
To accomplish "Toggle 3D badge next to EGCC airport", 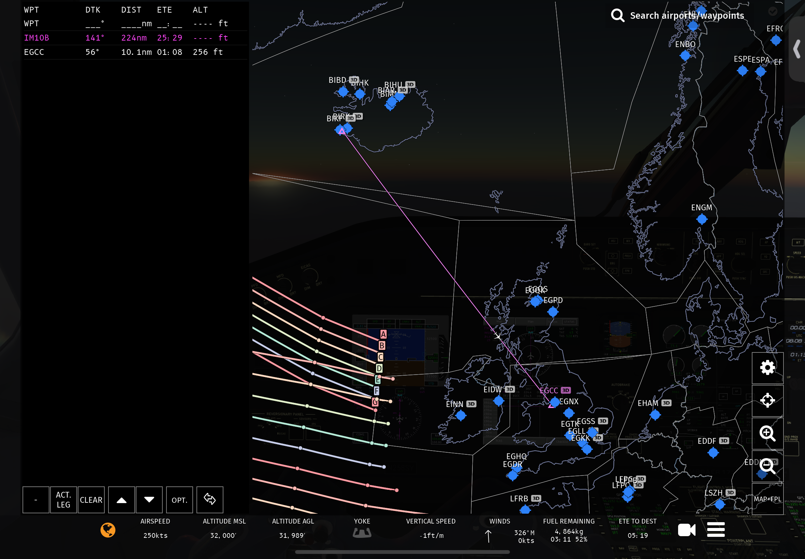I will pos(566,390).
